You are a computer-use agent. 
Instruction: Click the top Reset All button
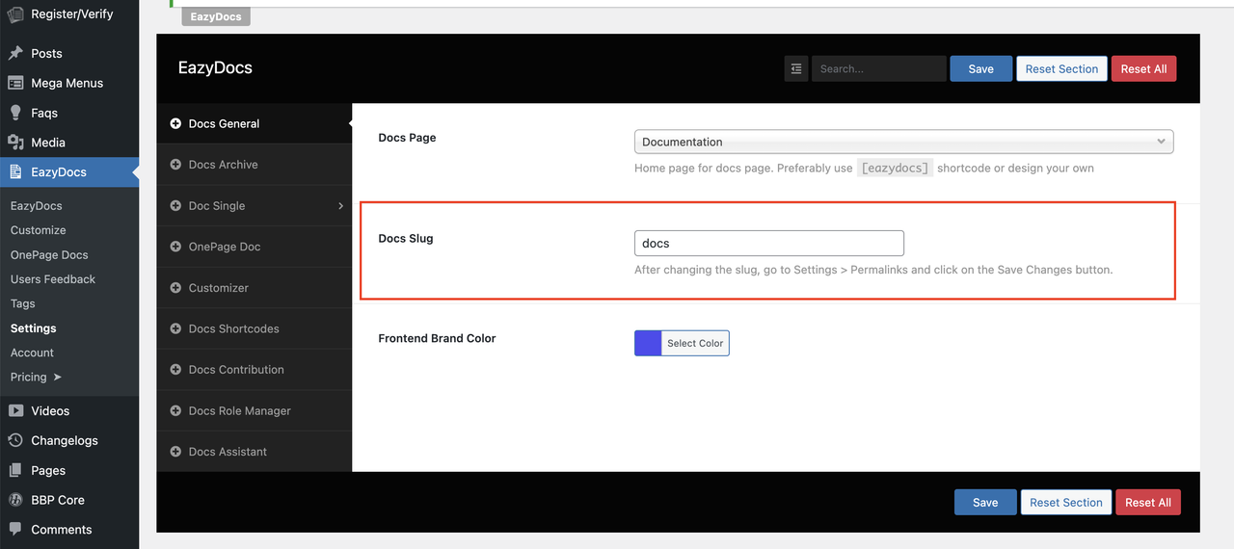1144,68
